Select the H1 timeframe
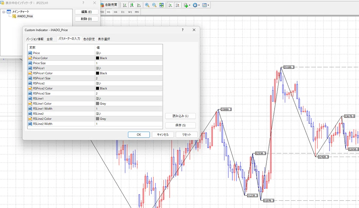 (108, 12)
